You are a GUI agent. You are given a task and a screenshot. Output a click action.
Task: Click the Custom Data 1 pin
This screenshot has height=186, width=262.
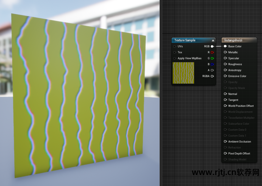click(x=225, y=136)
